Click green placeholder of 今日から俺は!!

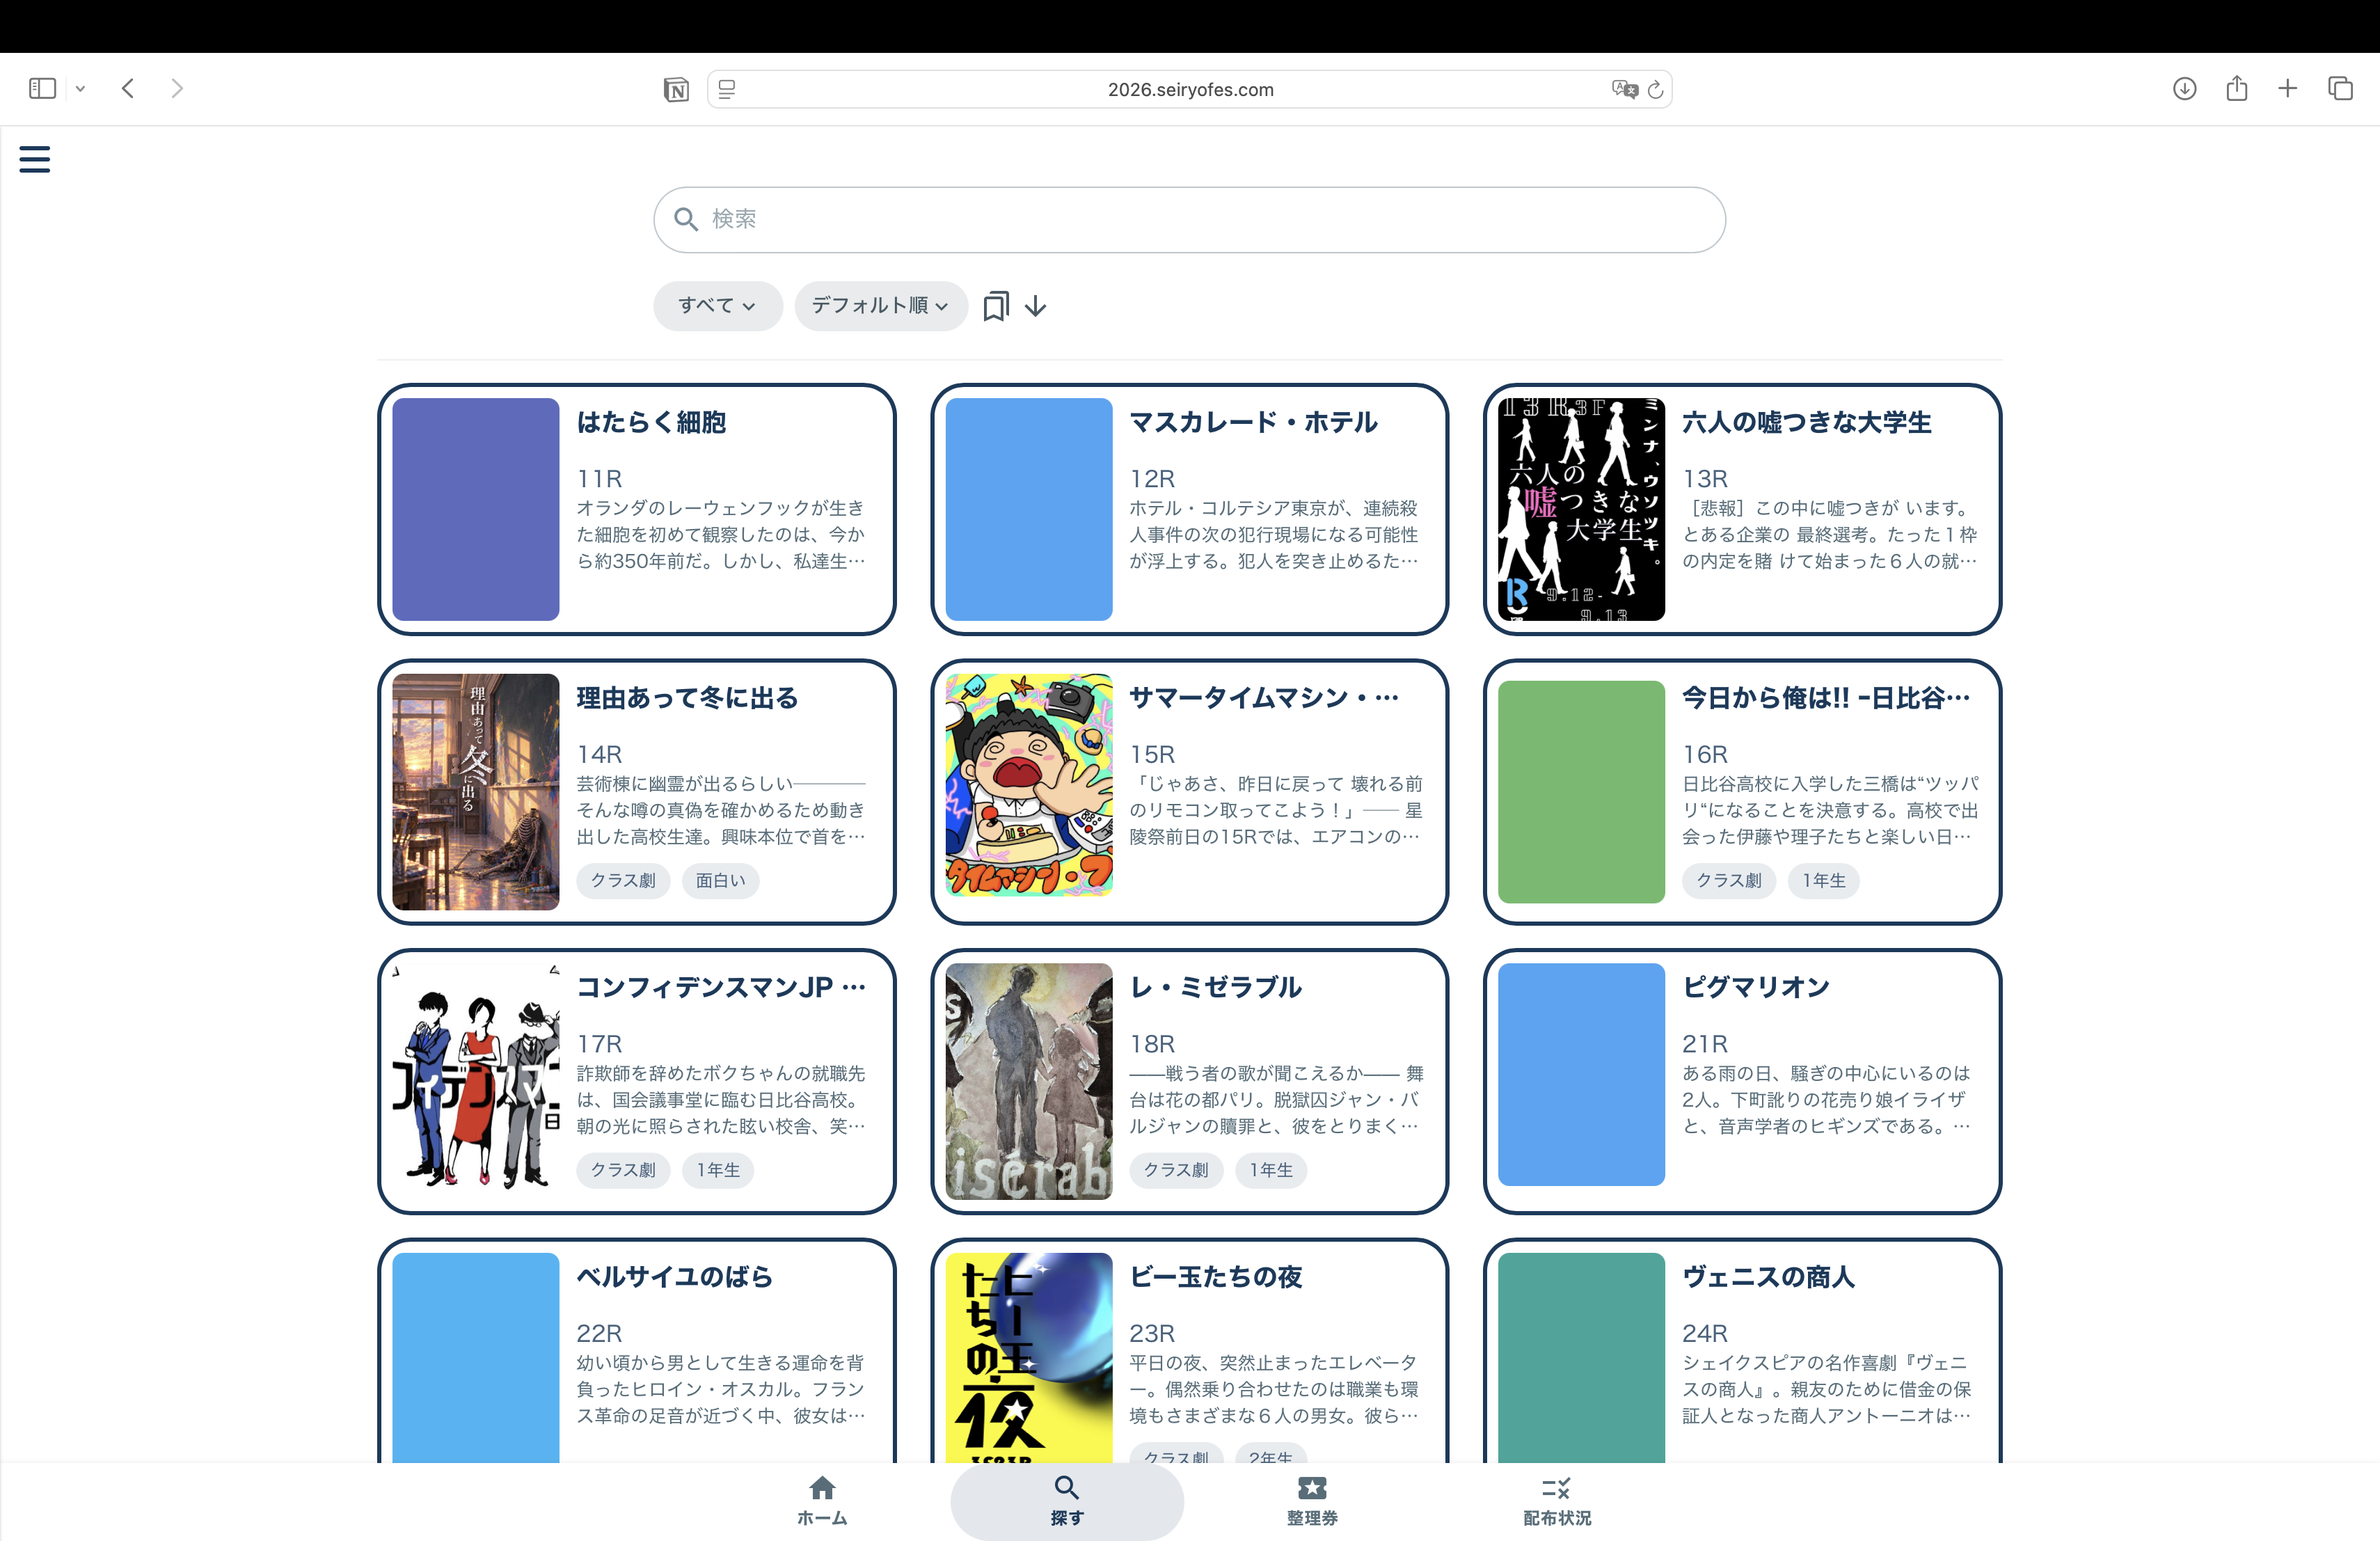(x=1581, y=792)
